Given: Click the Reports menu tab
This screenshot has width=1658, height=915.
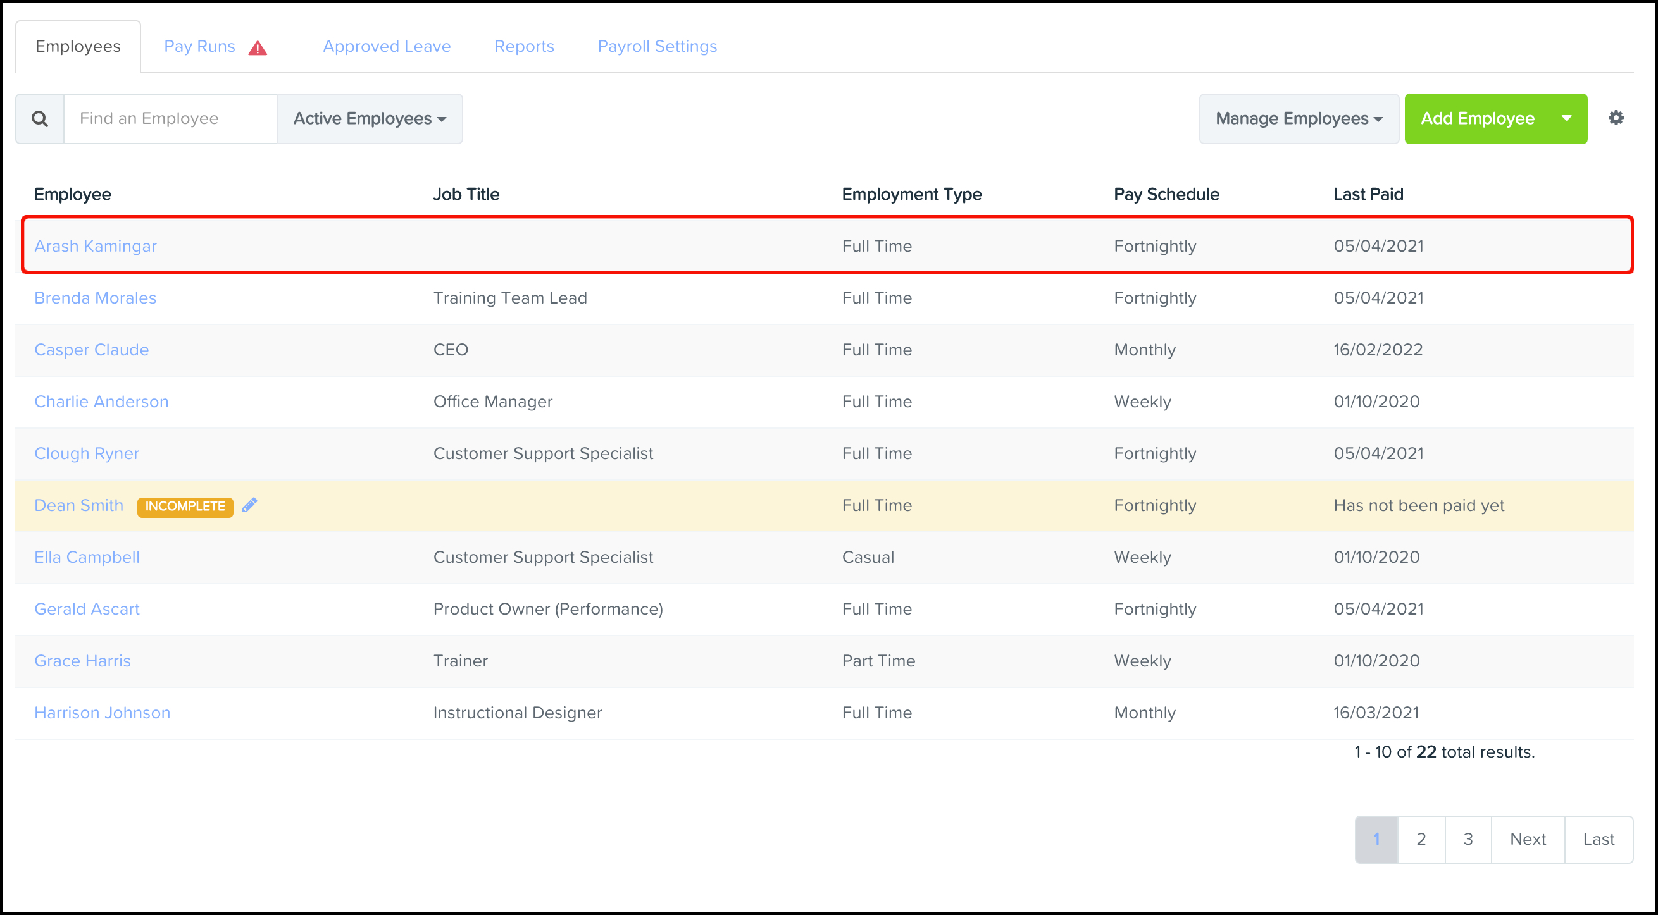Looking at the screenshot, I should tap(523, 46).
